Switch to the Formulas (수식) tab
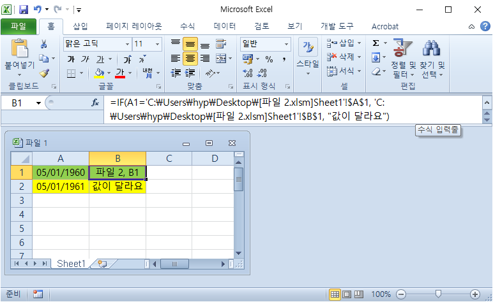493x302 pixels. [x=187, y=26]
